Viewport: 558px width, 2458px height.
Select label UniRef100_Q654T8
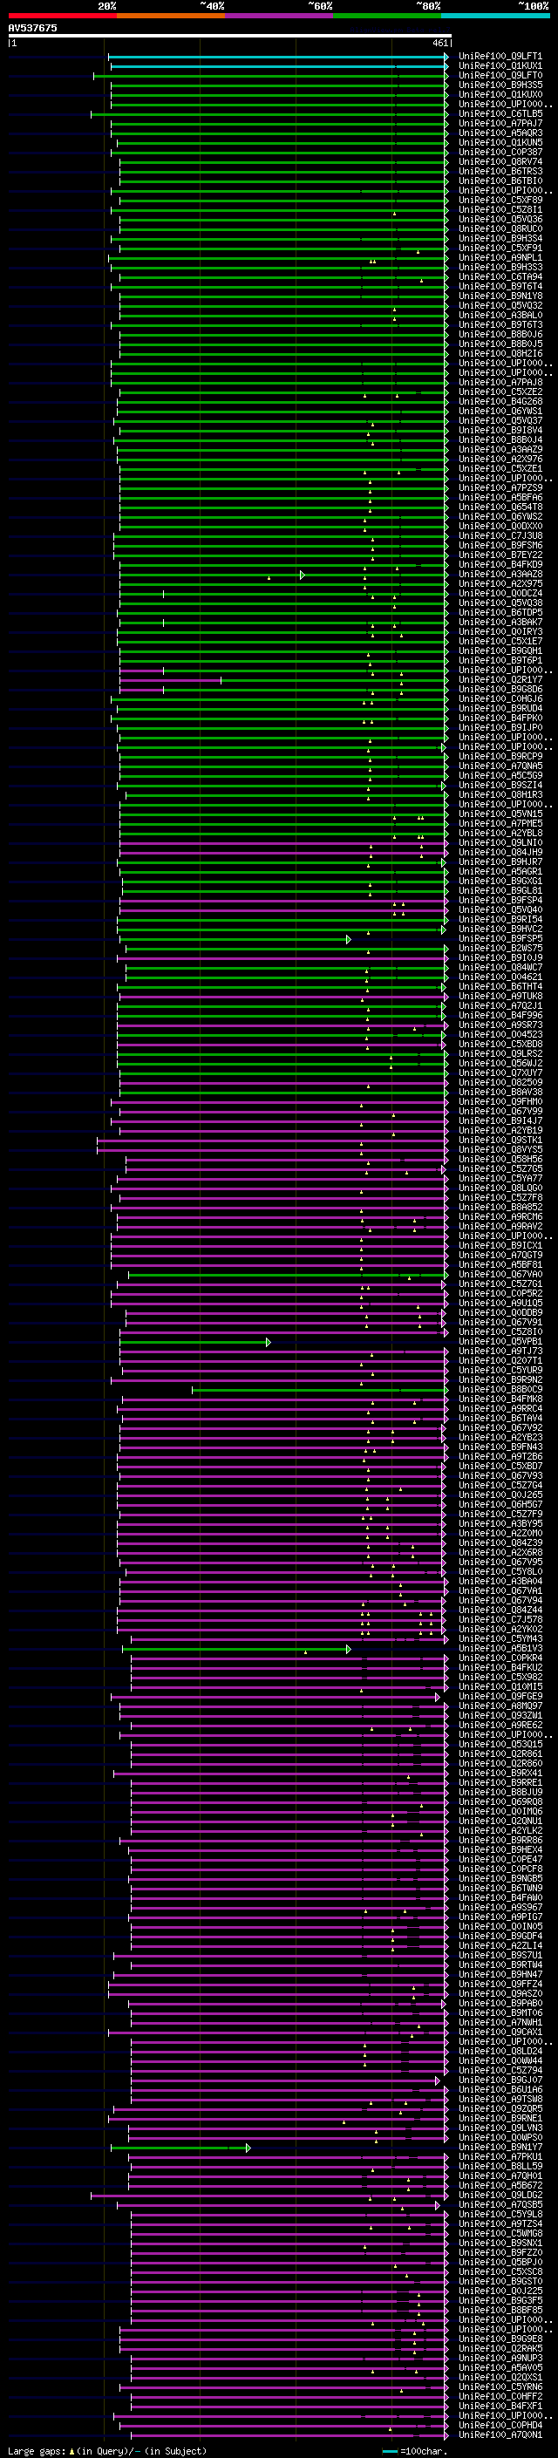[500, 507]
